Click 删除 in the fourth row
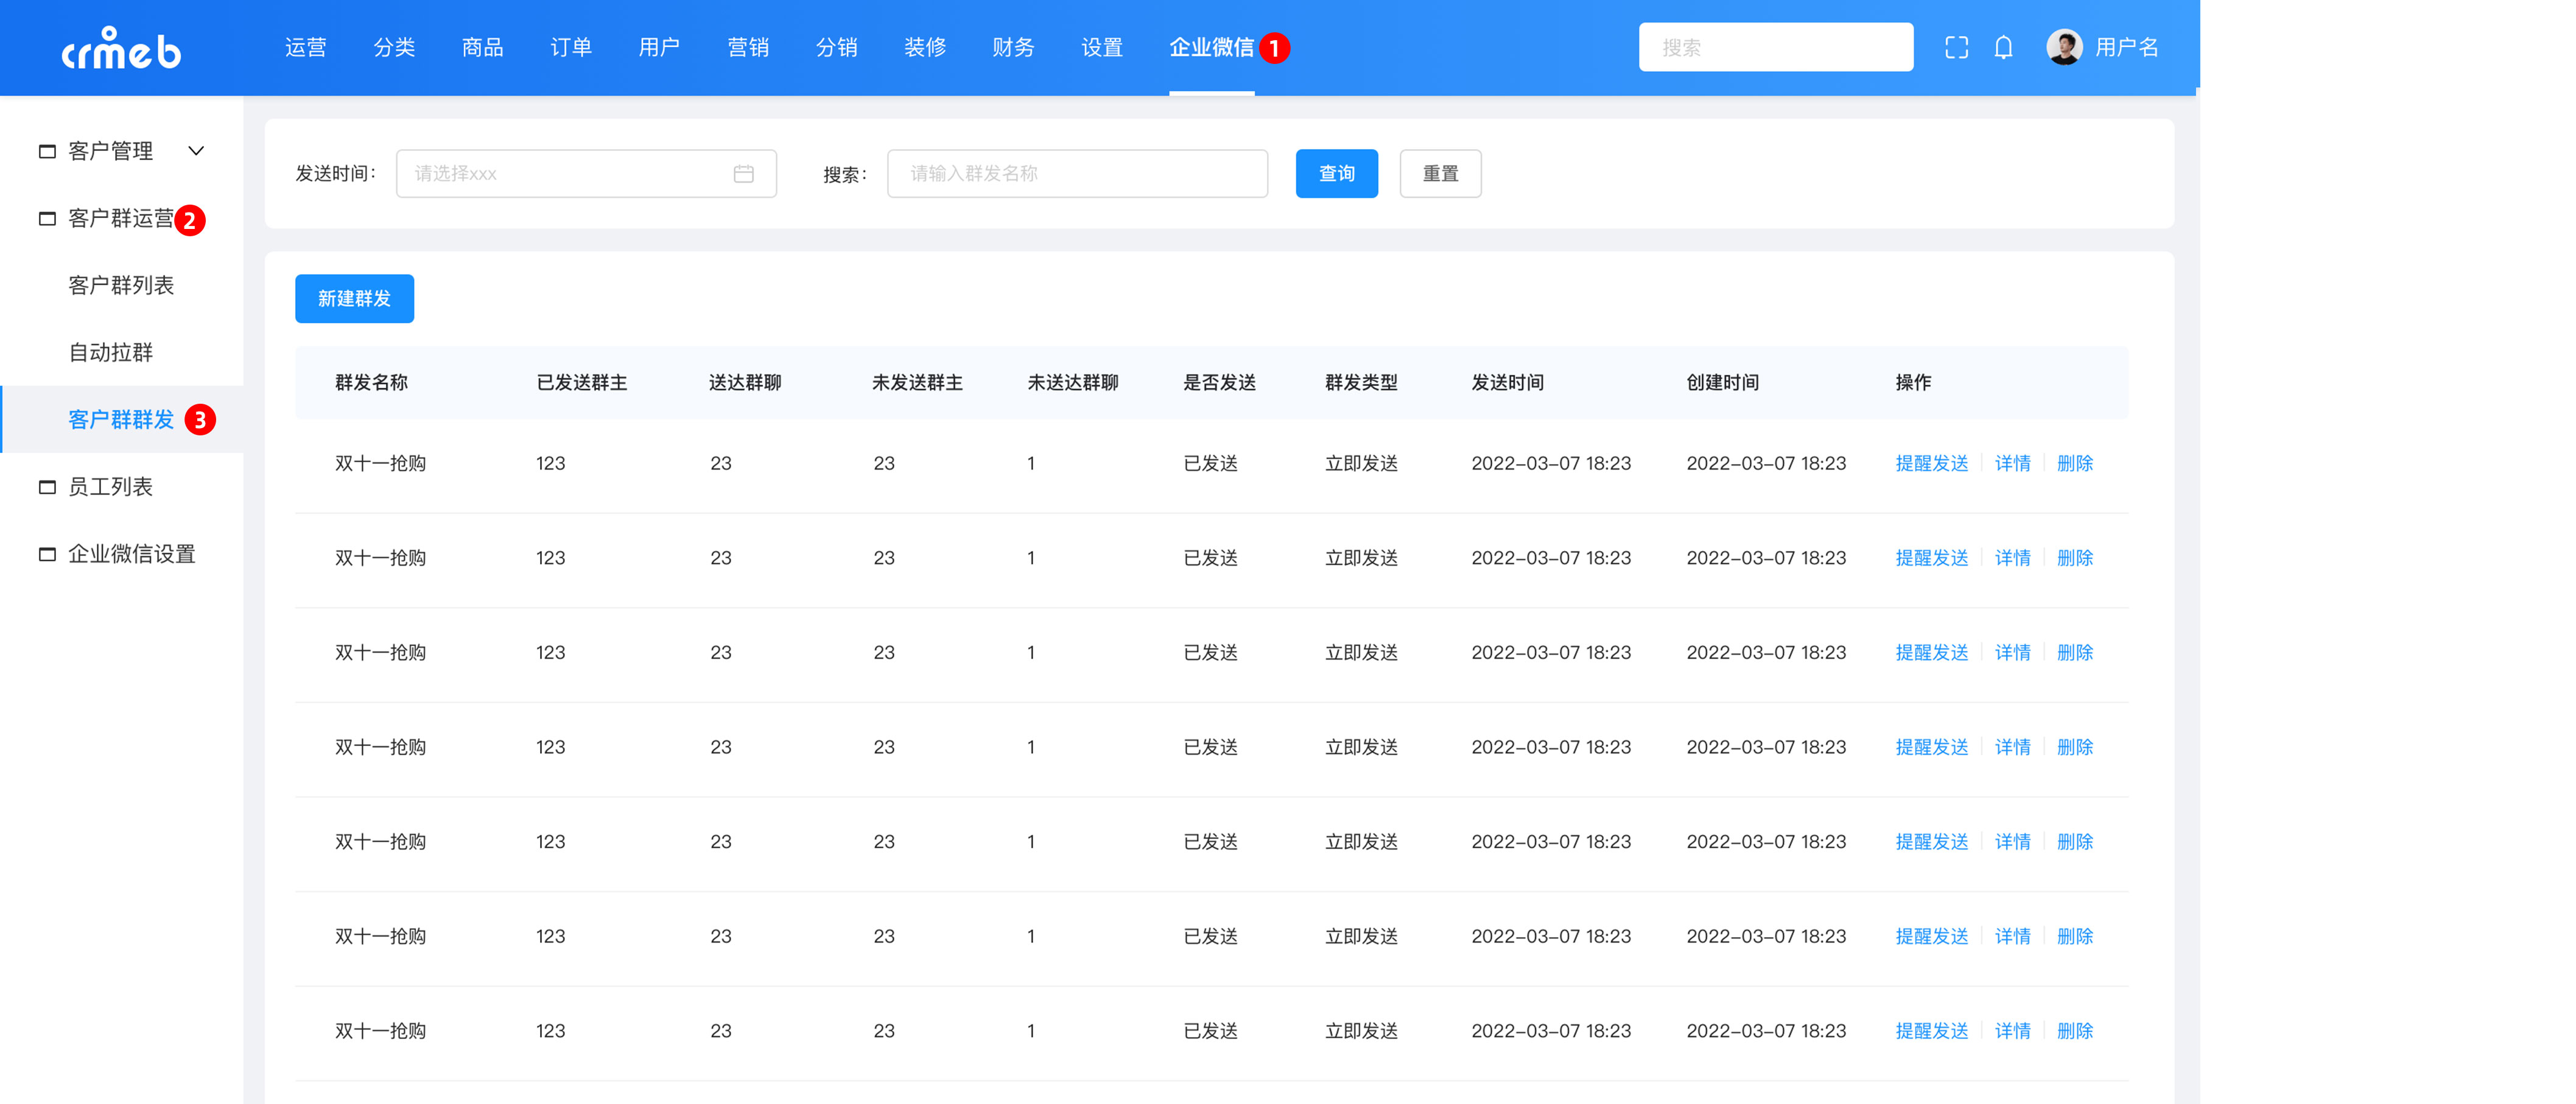Viewport: 2576px width, 1104px height. tap(2074, 747)
